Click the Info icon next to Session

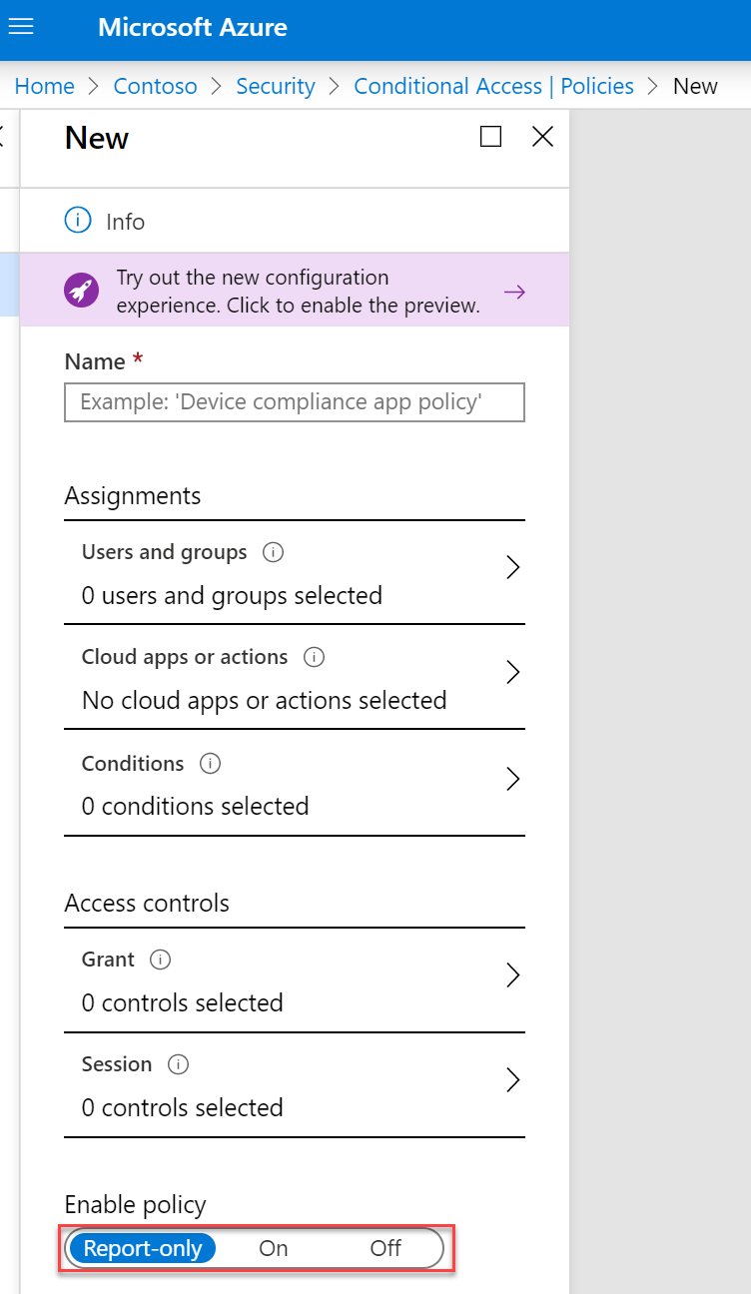(177, 1063)
